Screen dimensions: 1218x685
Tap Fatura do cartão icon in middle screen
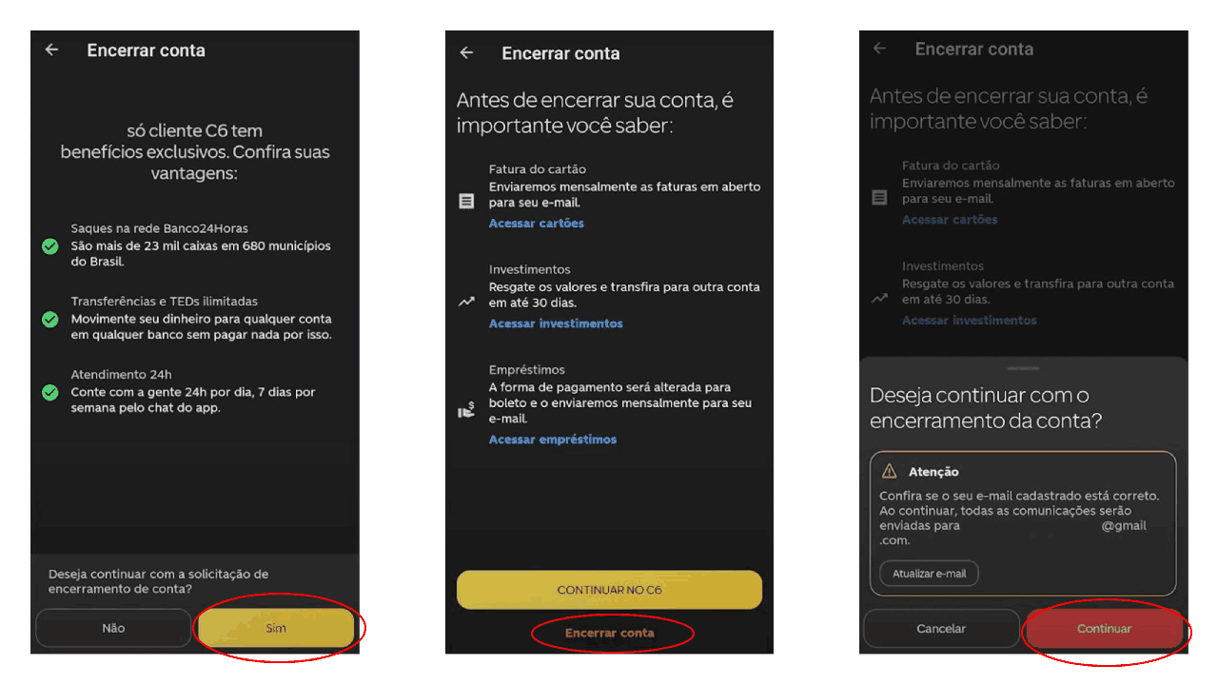[466, 202]
